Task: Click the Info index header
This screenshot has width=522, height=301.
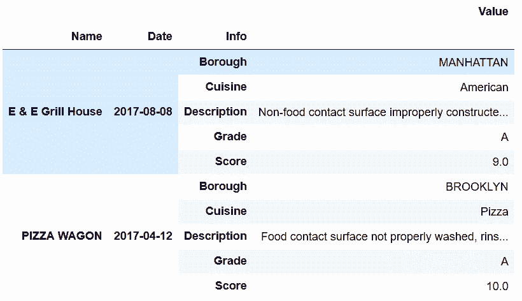Action: [236, 36]
